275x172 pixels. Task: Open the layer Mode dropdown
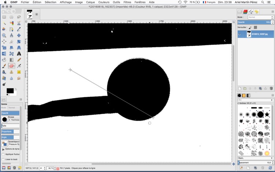260,17
